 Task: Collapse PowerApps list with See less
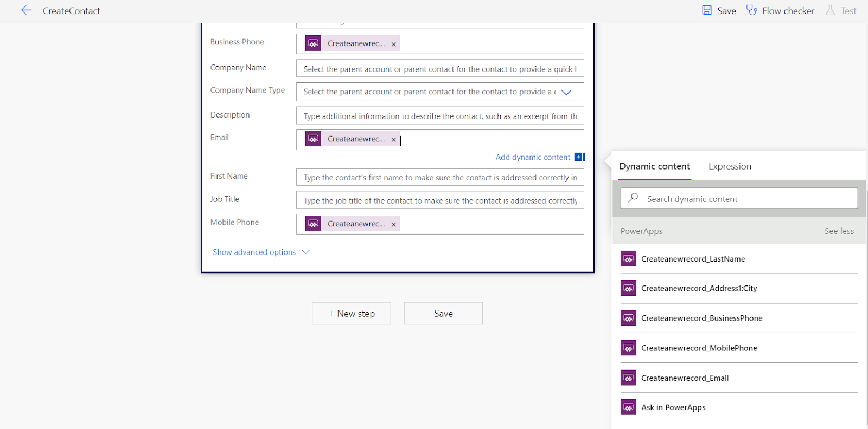click(x=839, y=231)
